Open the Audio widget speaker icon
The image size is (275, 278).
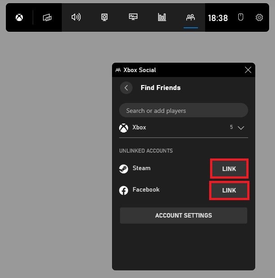click(76, 17)
